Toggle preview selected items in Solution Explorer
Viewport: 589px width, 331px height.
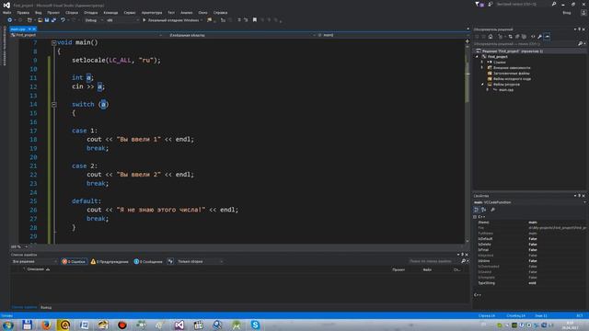click(547, 37)
